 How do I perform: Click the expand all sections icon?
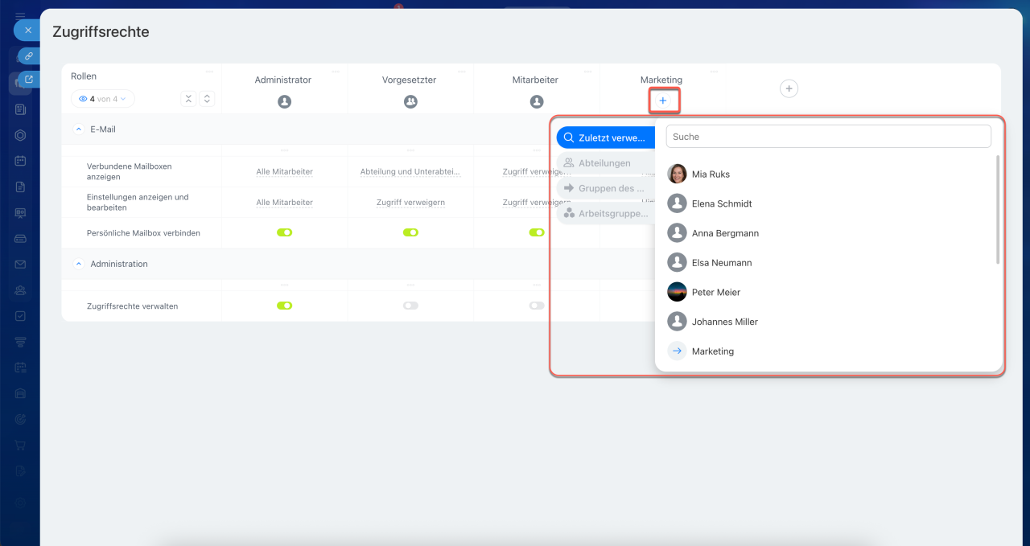click(x=207, y=99)
